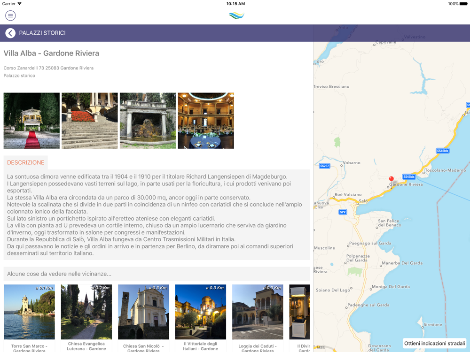Open the Chiesa San Nicolò nearby card

click(143, 318)
